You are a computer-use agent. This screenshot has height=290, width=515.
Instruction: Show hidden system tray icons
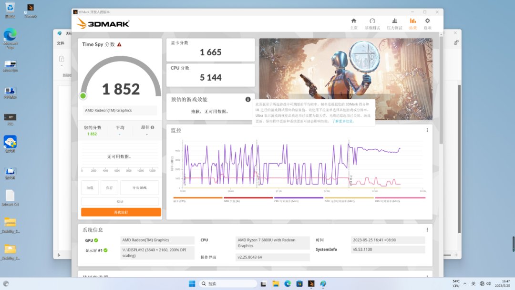click(x=465, y=284)
